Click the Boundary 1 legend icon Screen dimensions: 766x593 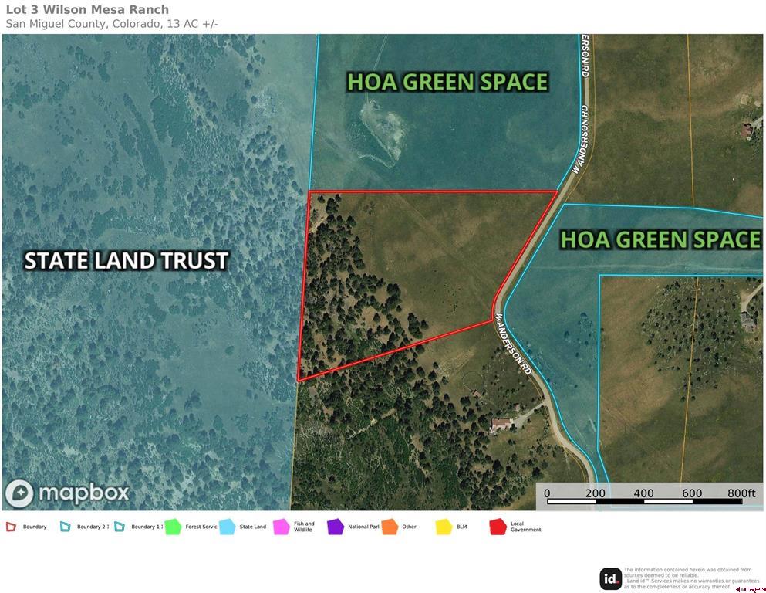[x=120, y=527]
